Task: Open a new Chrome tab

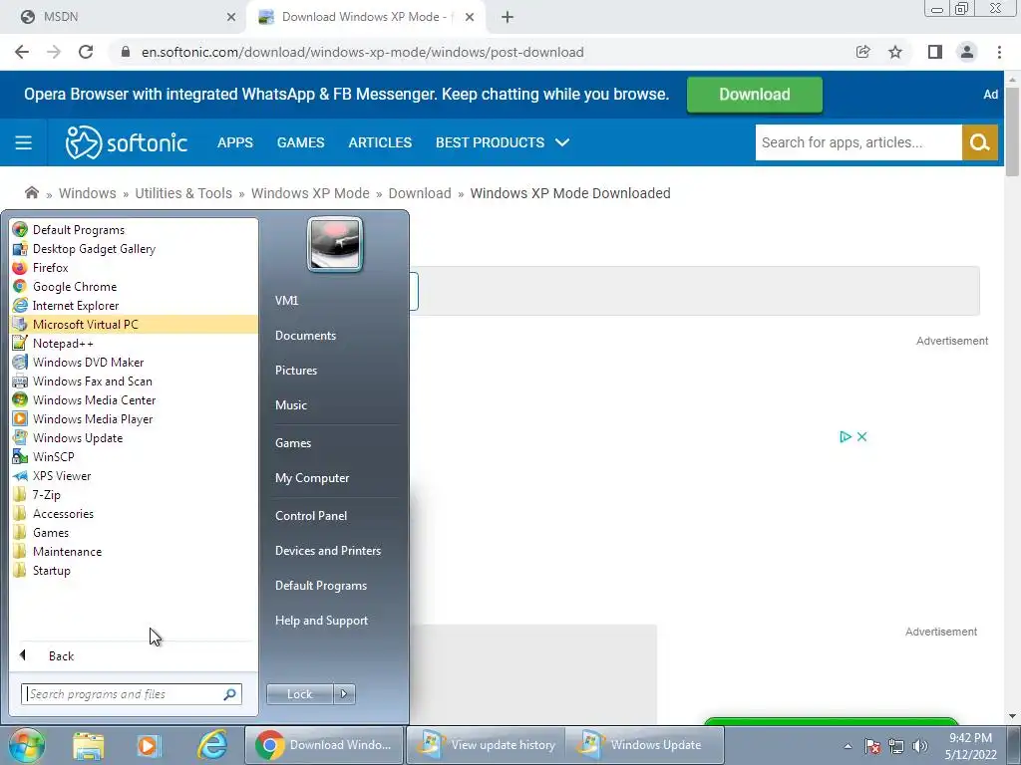Action: point(508,18)
